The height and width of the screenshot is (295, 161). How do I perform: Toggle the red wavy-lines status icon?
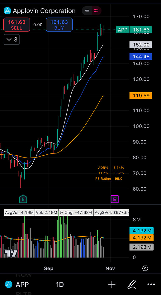click(96, 11)
